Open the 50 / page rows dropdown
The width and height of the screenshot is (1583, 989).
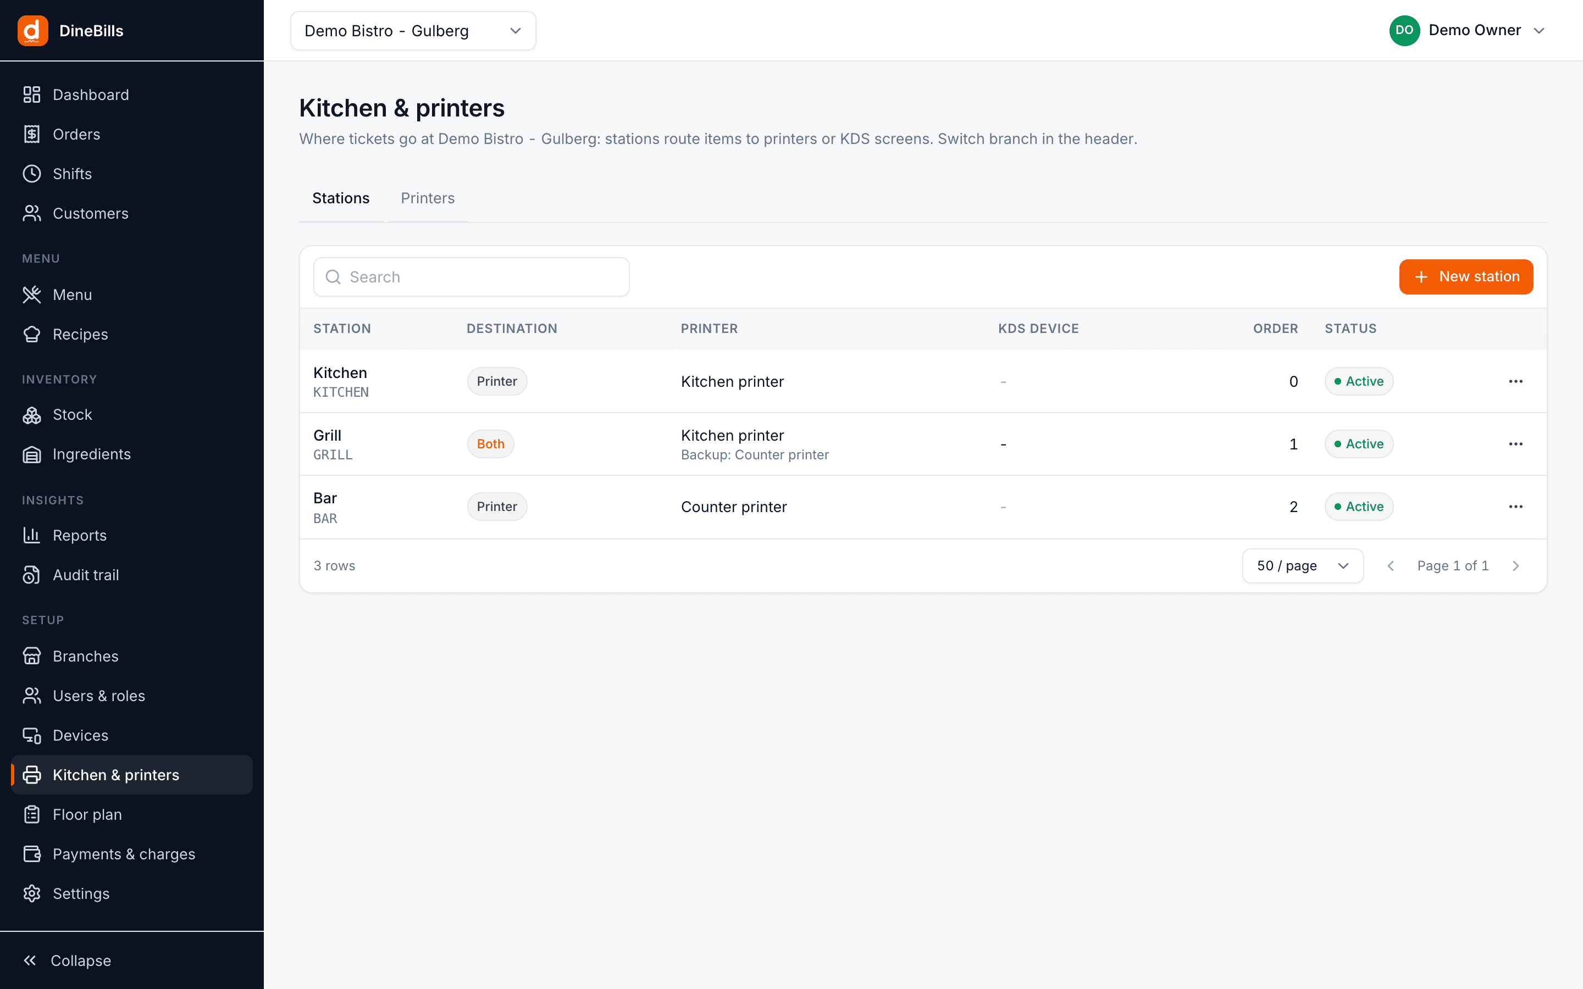(1302, 566)
